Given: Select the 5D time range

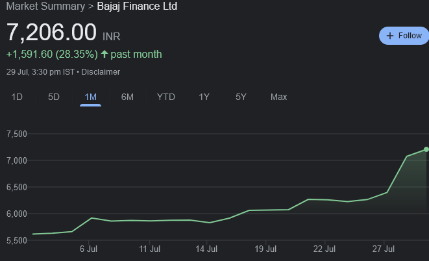Looking at the screenshot, I should pyautogui.click(x=54, y=97).
